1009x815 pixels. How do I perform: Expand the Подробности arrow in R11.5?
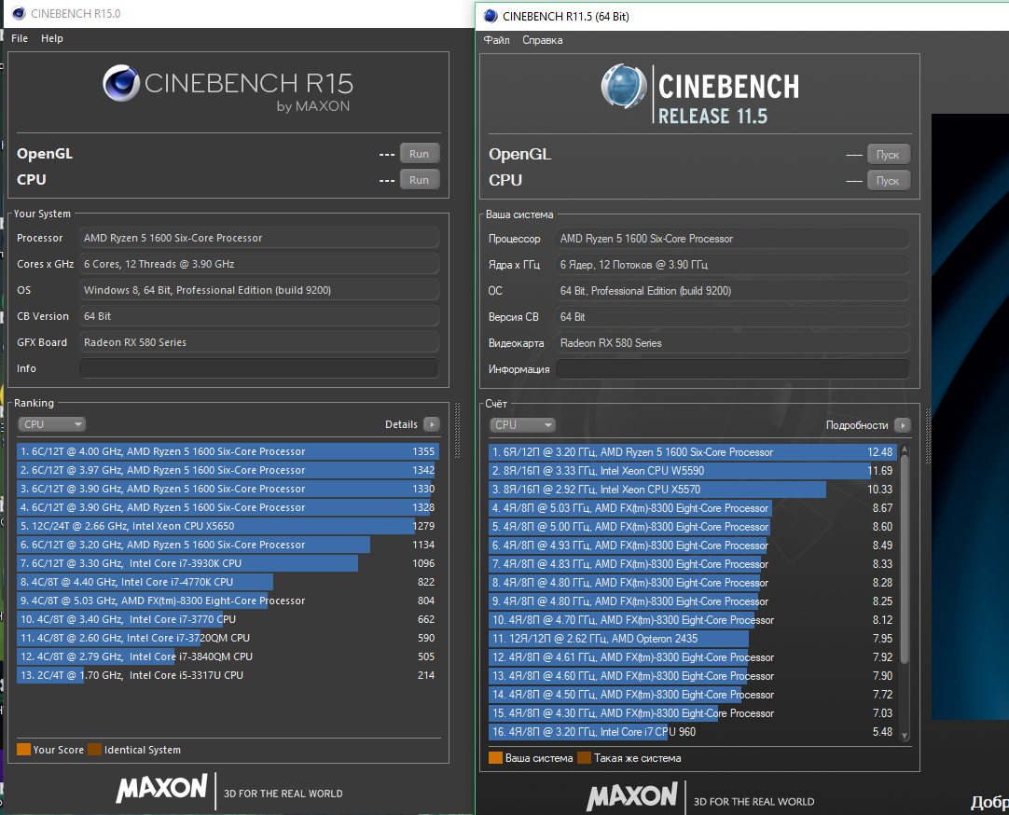point(902,425)
